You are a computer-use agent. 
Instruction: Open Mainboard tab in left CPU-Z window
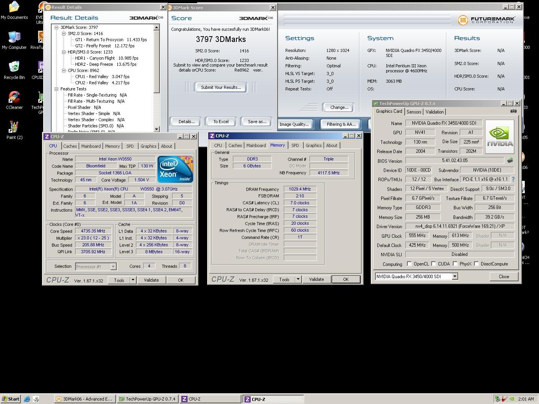coord(91,146)
